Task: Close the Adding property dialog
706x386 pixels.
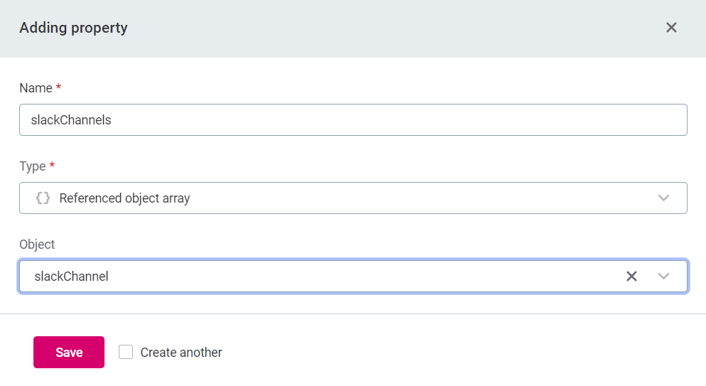Action: tap(671, 28)
